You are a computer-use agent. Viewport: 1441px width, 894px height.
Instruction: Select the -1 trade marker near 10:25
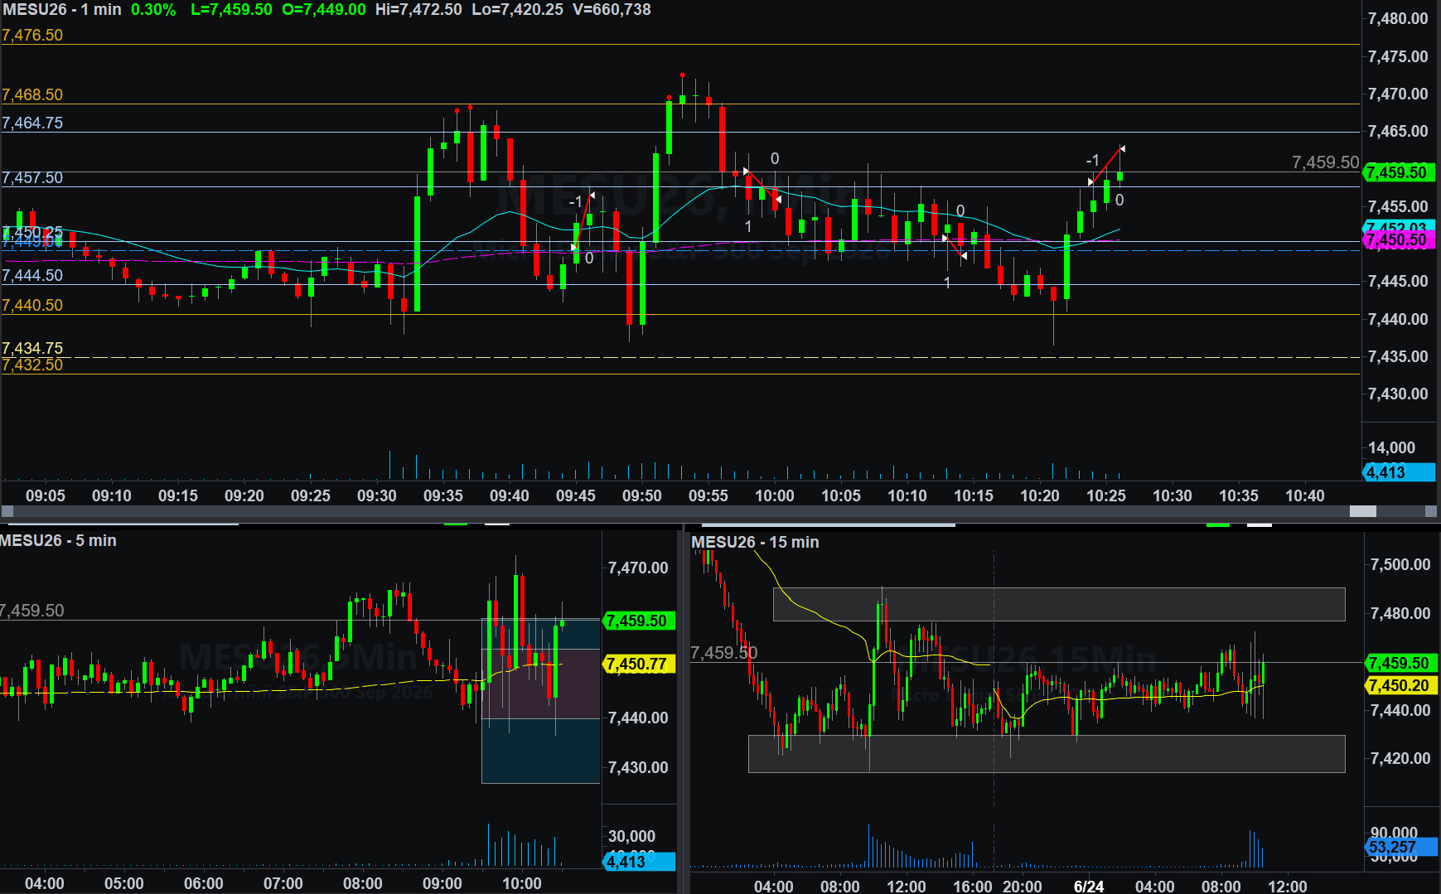point(1093,160)
